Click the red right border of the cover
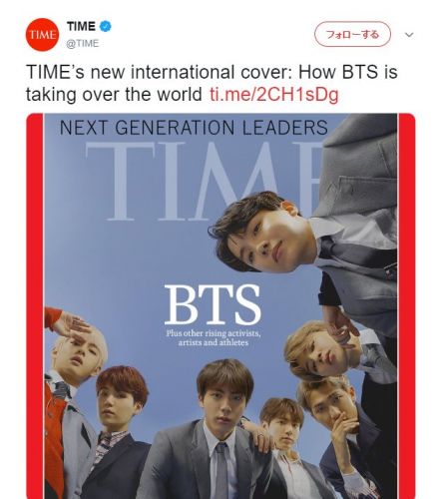The image size is (439, 499). click(x=406, y=306)
